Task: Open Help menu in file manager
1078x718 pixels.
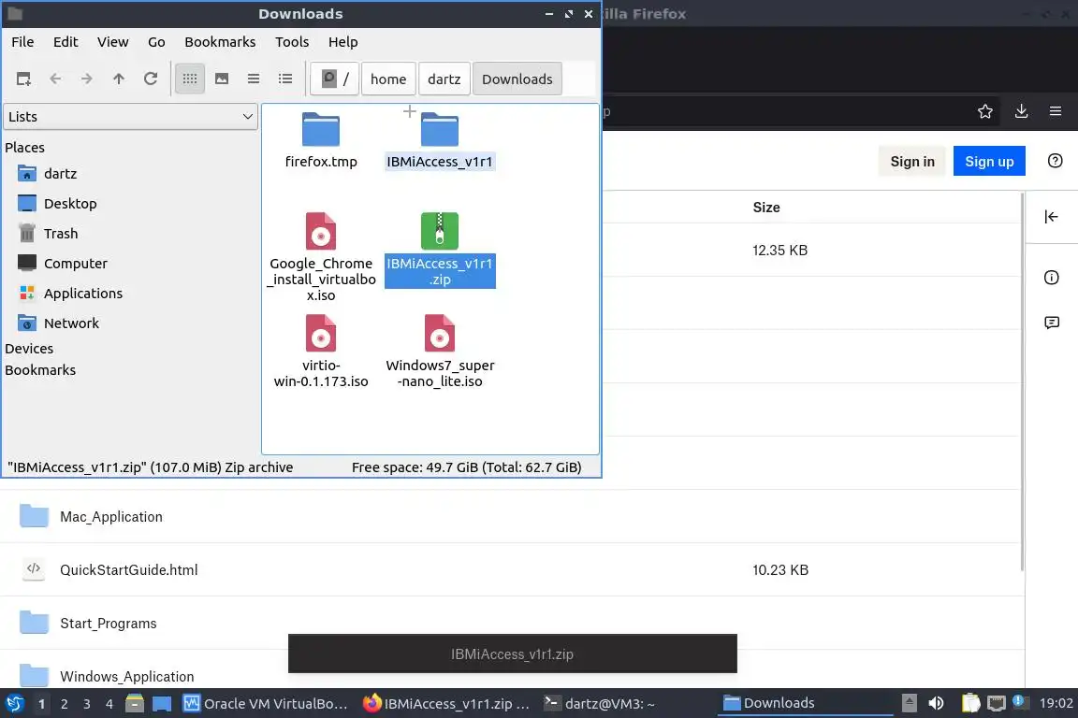Action: click(343, 42)
